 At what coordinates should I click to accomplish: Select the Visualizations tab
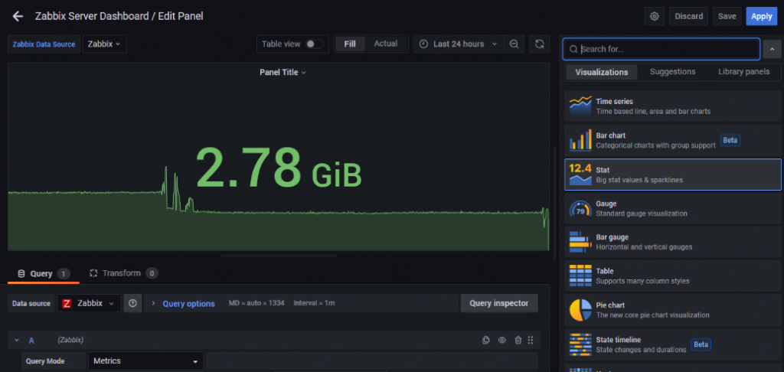click(602, 72)
